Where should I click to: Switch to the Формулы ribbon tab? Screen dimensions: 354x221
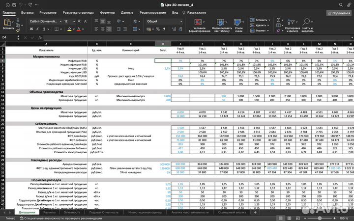[107, 12]
